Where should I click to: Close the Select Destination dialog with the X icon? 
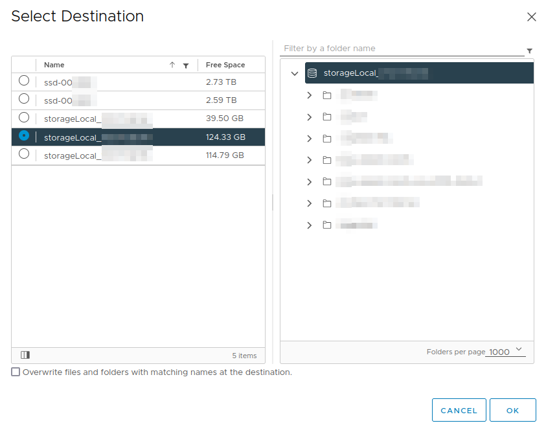532,17
